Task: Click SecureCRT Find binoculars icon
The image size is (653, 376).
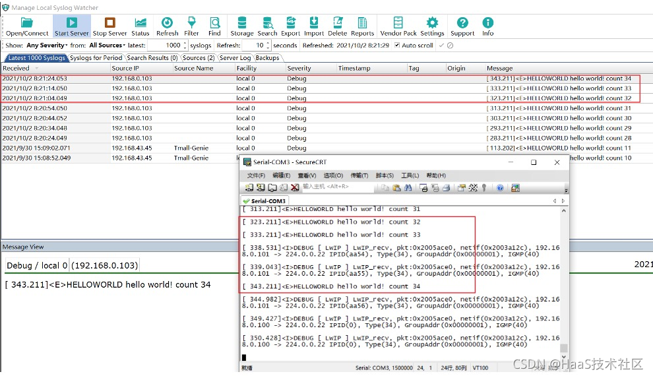Action: point(408,188)
